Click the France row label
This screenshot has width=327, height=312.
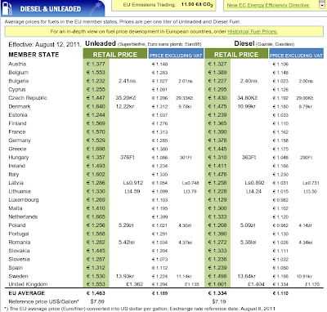coord(17,131)
